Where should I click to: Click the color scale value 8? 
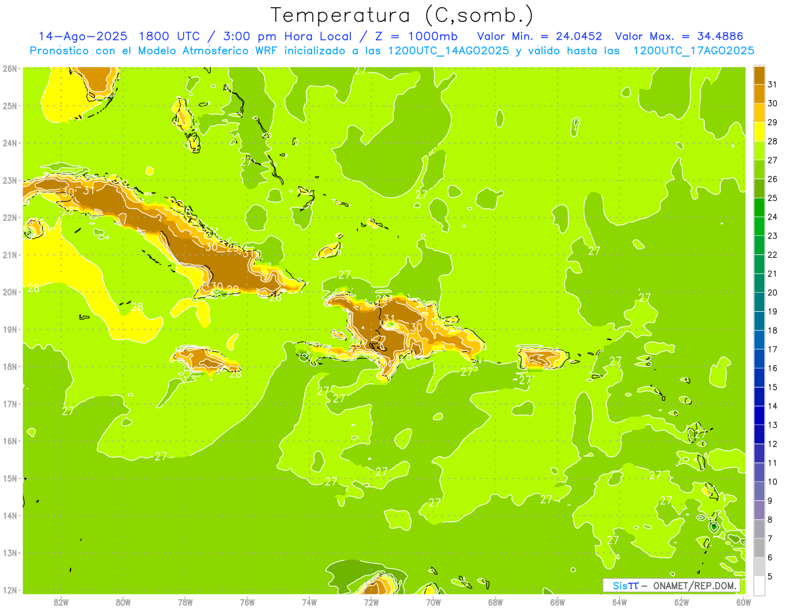click(770, 519)
